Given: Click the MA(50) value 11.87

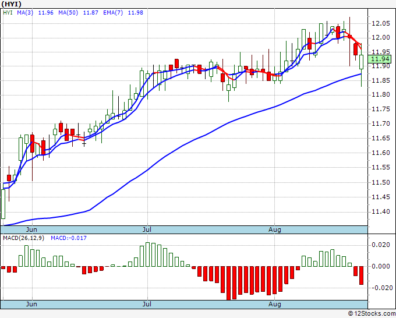Looking at the screenshot, I should [x=90, y=13].
